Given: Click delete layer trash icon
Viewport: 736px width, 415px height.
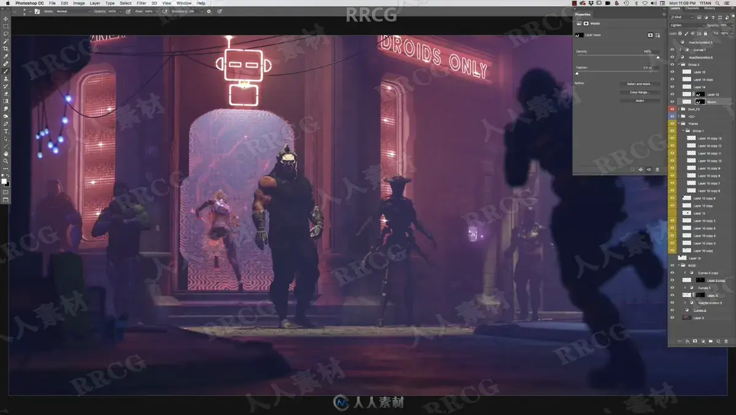Looking at the screenshot, I should click(726, 341).
